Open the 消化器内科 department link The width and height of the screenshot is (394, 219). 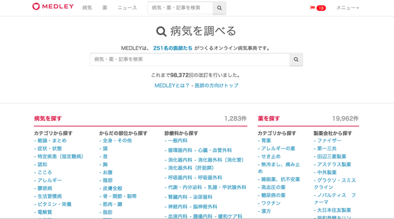click(180, 160)
